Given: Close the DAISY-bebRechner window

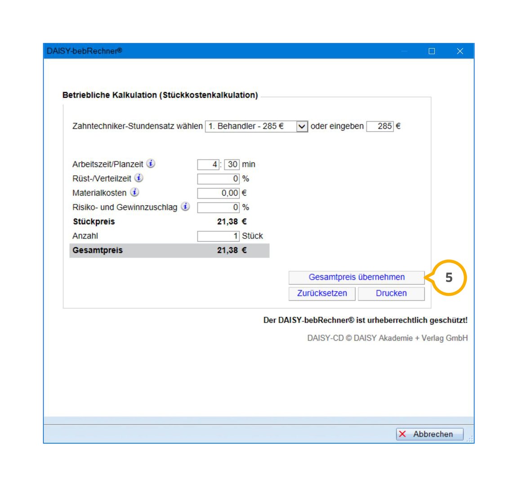Looking at the screenshot, I should [460, 51].
